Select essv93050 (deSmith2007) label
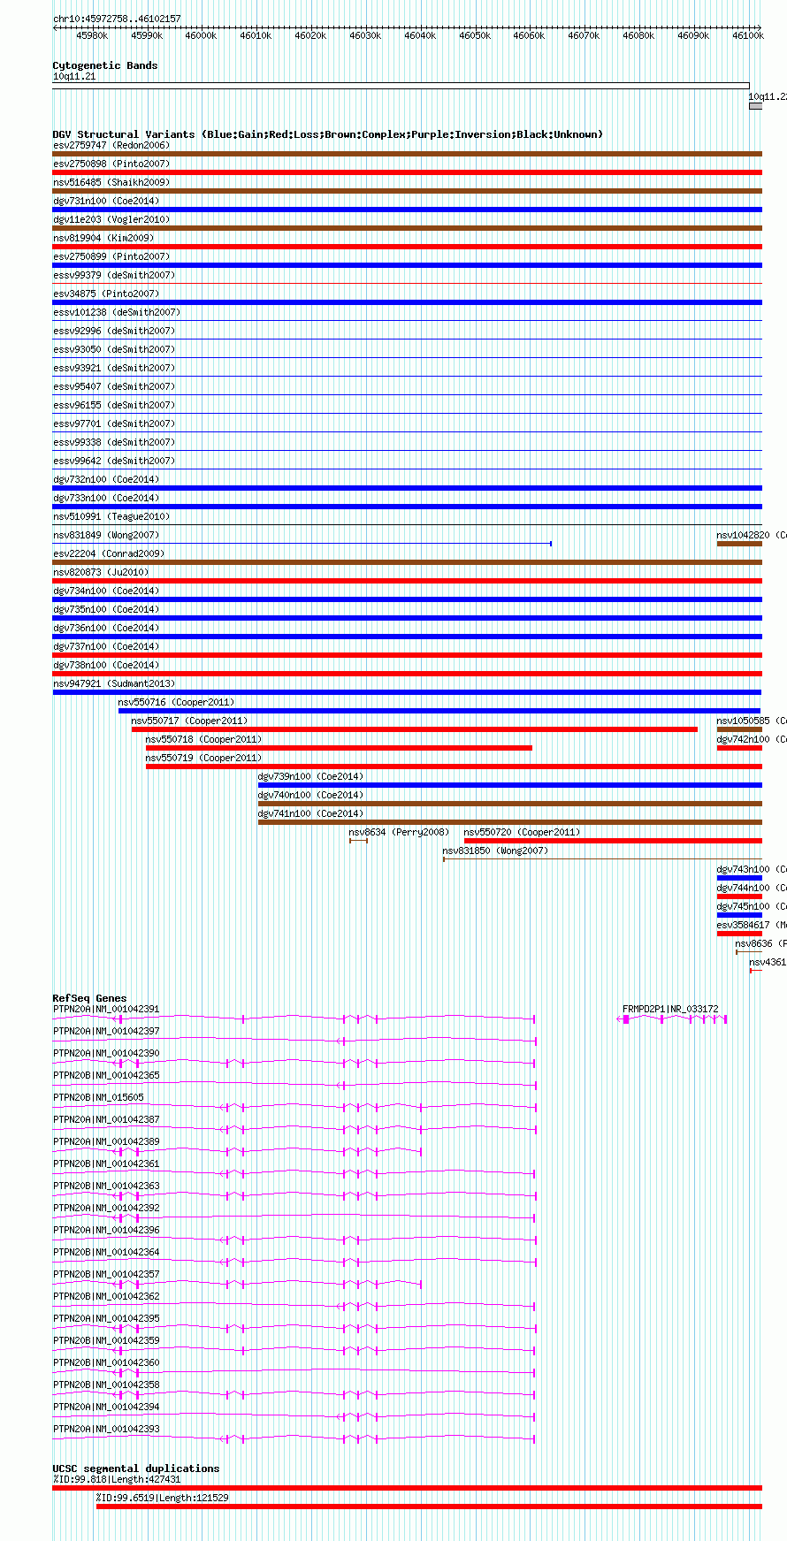787x1541 pixels. click(114, 349)
